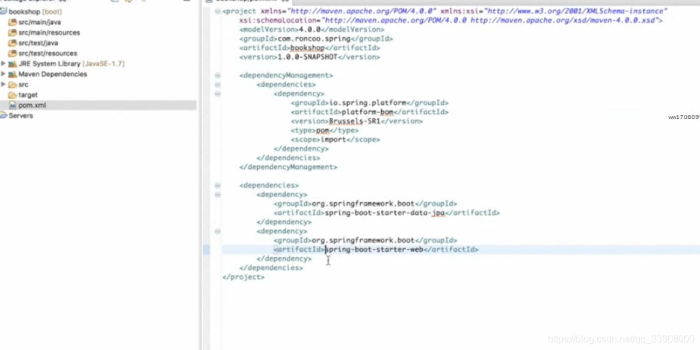Click spring-boot-starter-data-jpa artifactId
The image size is (700, 350).
pos(384,213)
